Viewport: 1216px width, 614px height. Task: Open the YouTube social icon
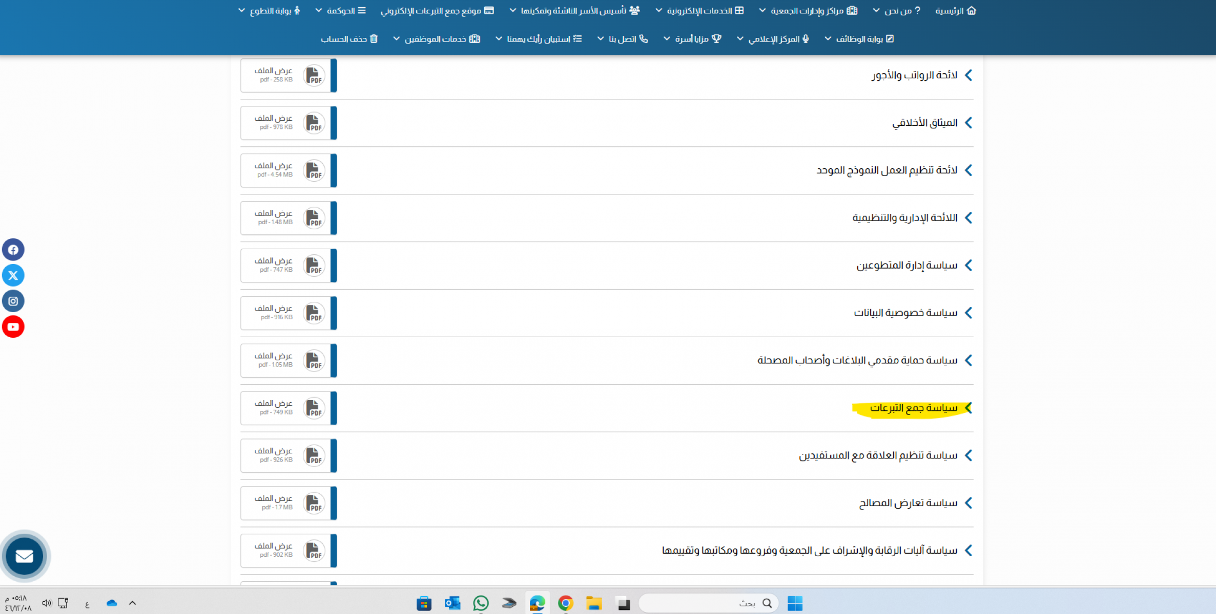pyautogui.click(x=13, y=326)
